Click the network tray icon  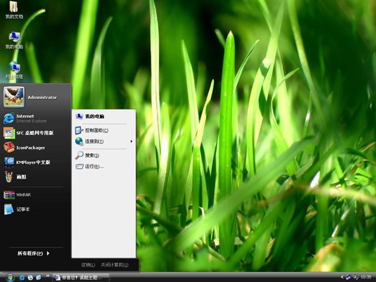click(348, 277)
